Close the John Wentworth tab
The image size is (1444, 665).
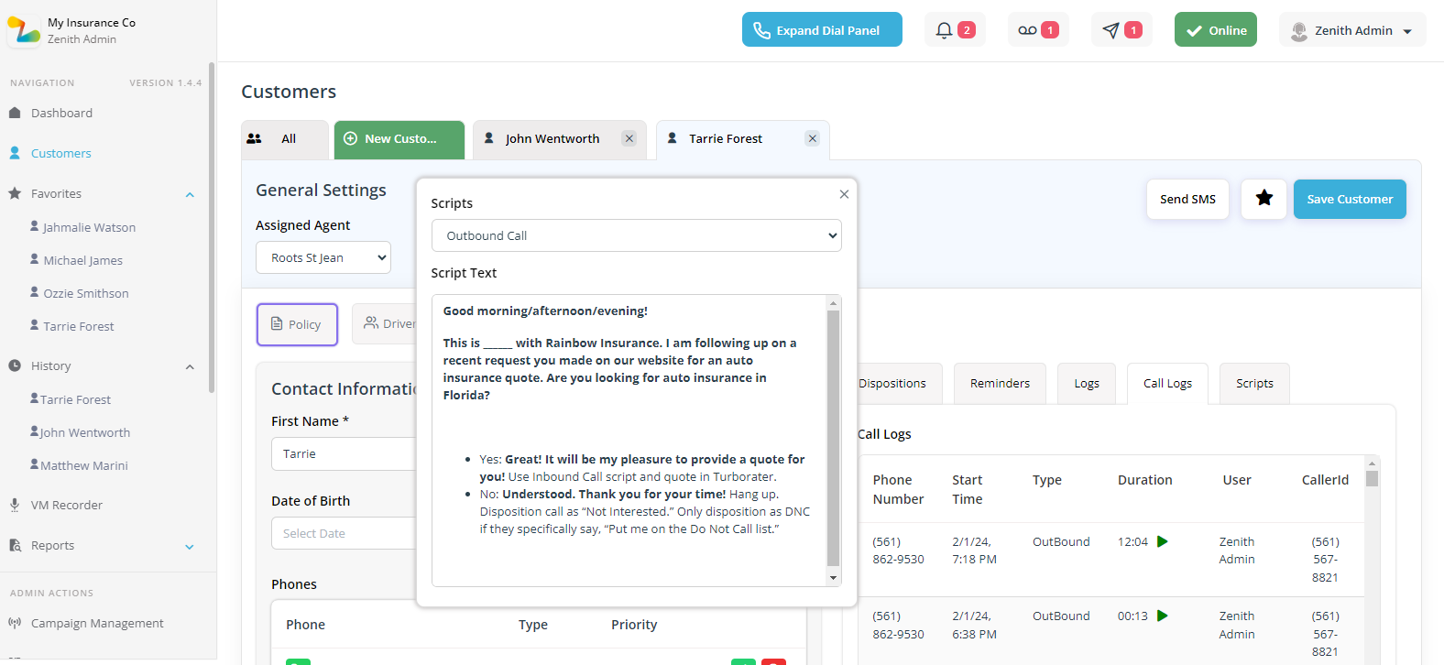(x=629, y=138)
